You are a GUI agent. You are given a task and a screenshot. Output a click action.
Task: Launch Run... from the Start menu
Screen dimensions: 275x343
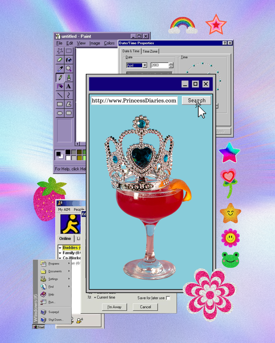coord(55,302)
